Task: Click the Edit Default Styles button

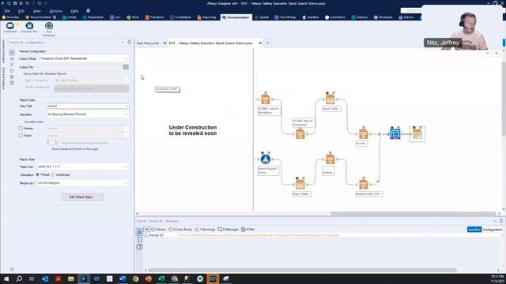Action: pos(82,196)
